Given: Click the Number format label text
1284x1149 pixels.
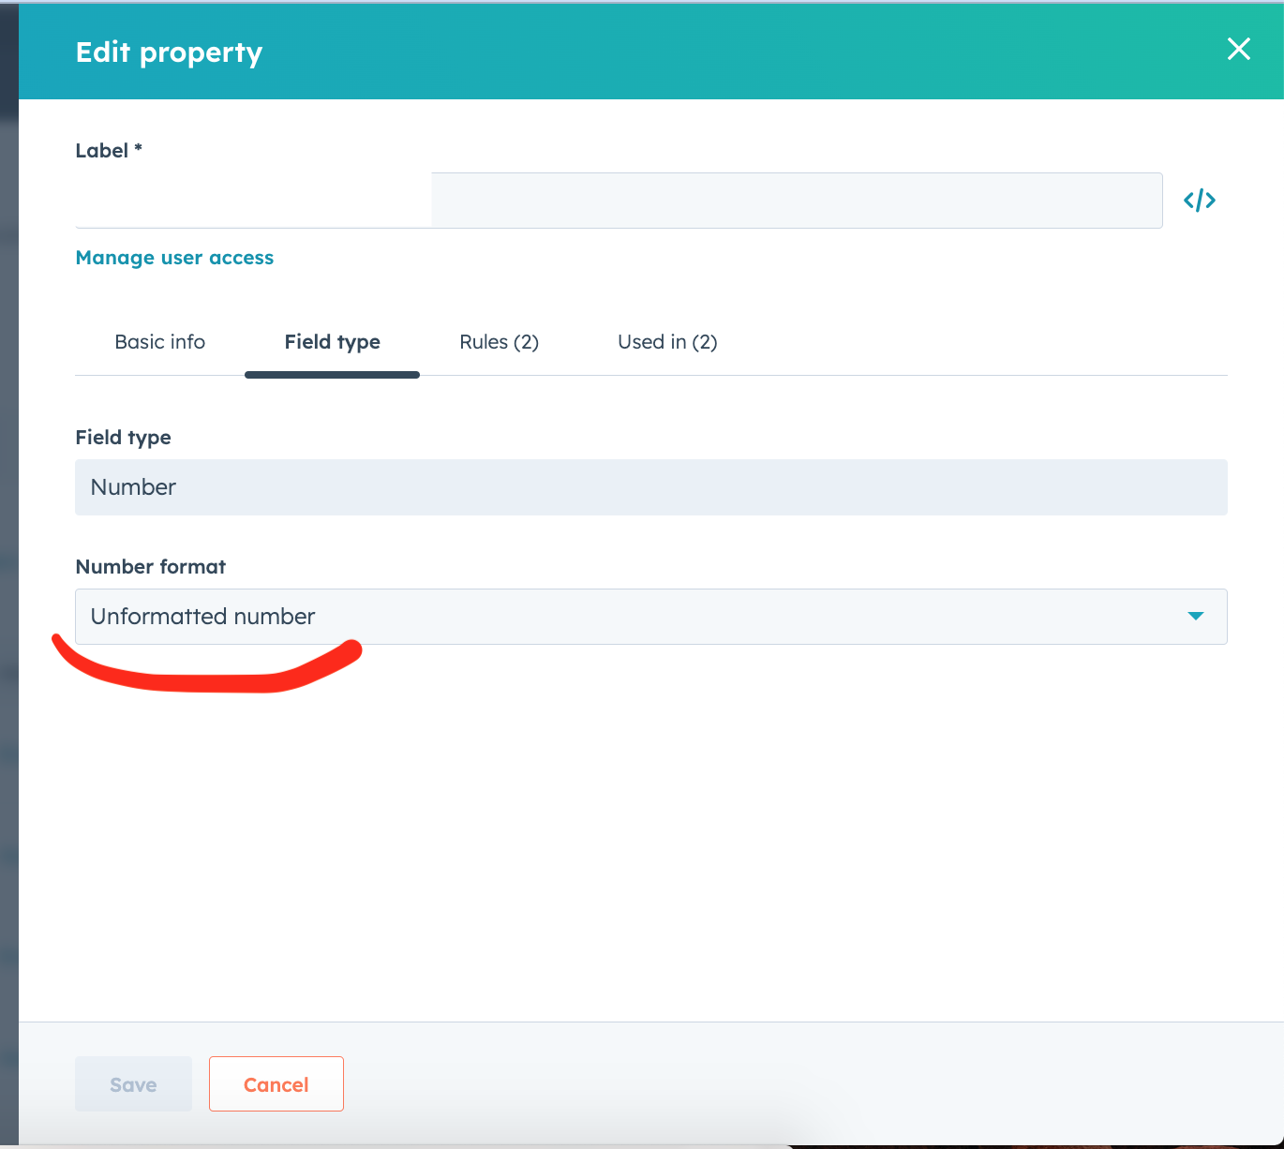Looking at the screenshot, I should pos(150,566).
